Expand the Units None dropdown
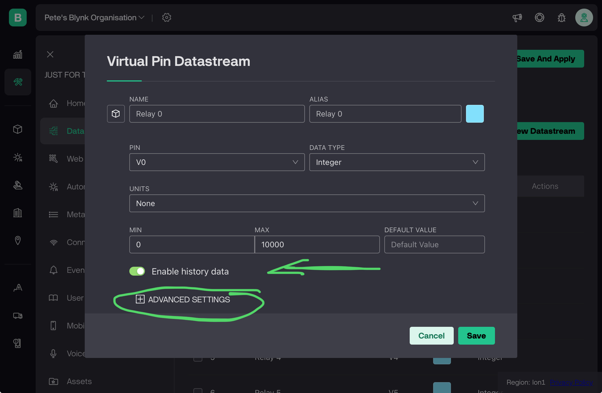602x393 pixels. point(307,203)
